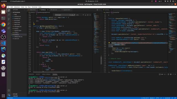The width and height of the screenshot is (177, 99).
Task: Toggle replace mode arrow in find widget
Action: (x=54, y=15)
